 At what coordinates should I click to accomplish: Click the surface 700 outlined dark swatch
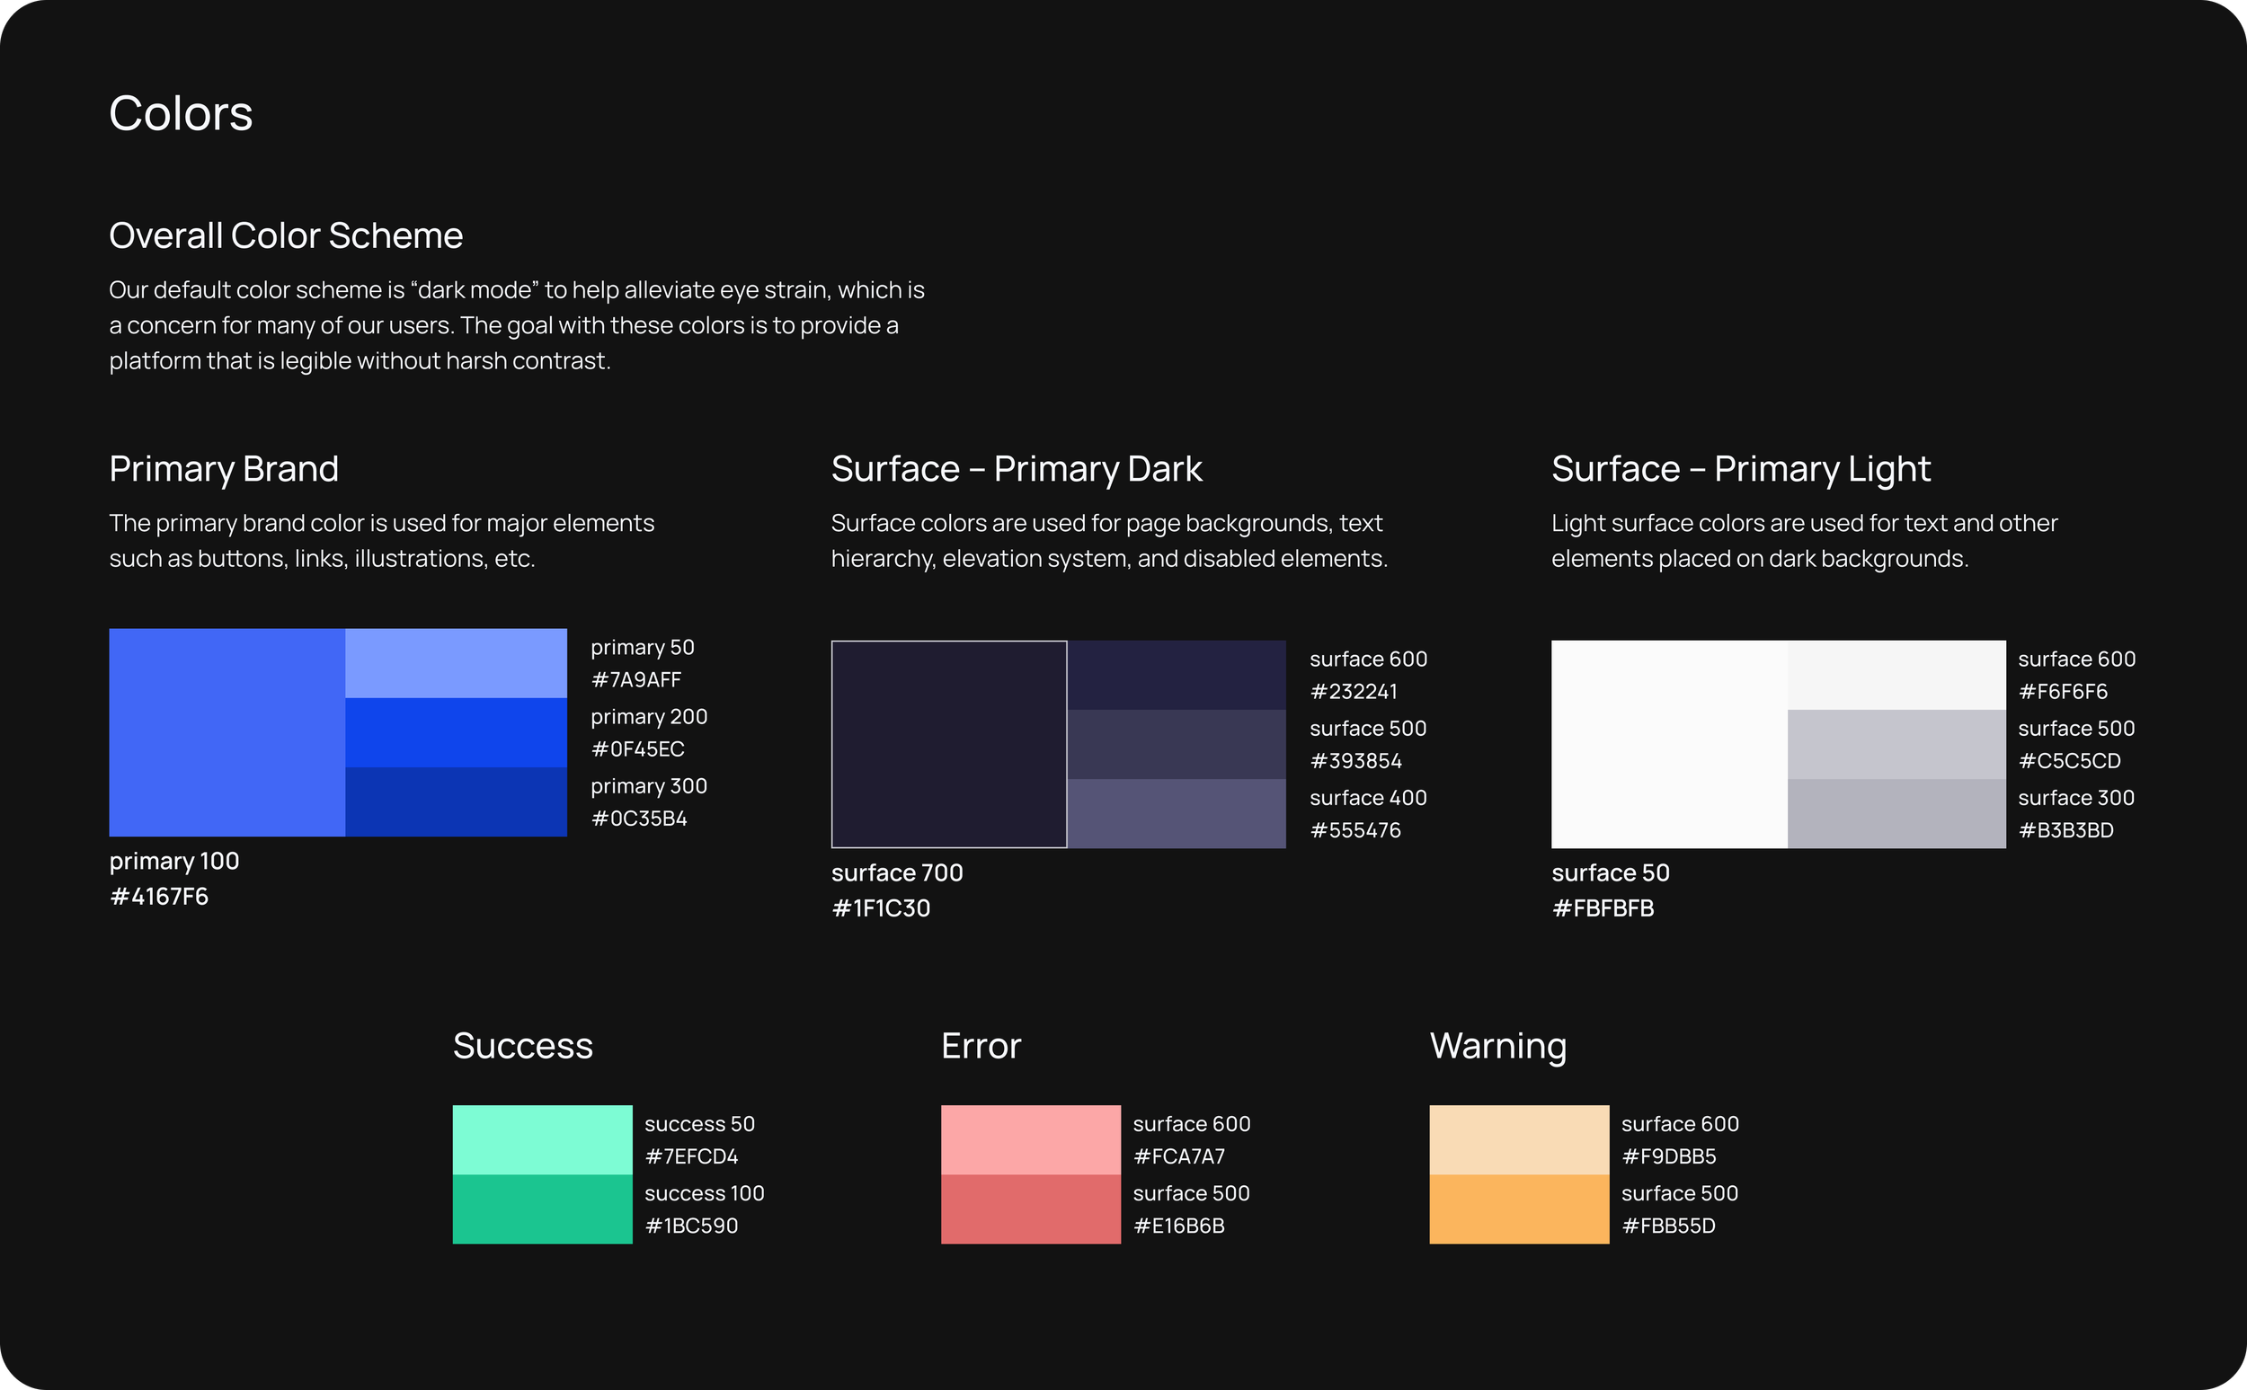coord(949,745)
